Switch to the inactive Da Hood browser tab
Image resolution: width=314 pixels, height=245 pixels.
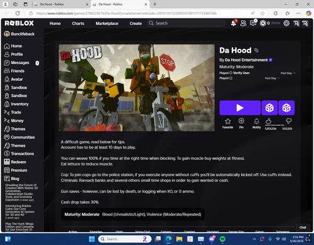tap(61, 4)
